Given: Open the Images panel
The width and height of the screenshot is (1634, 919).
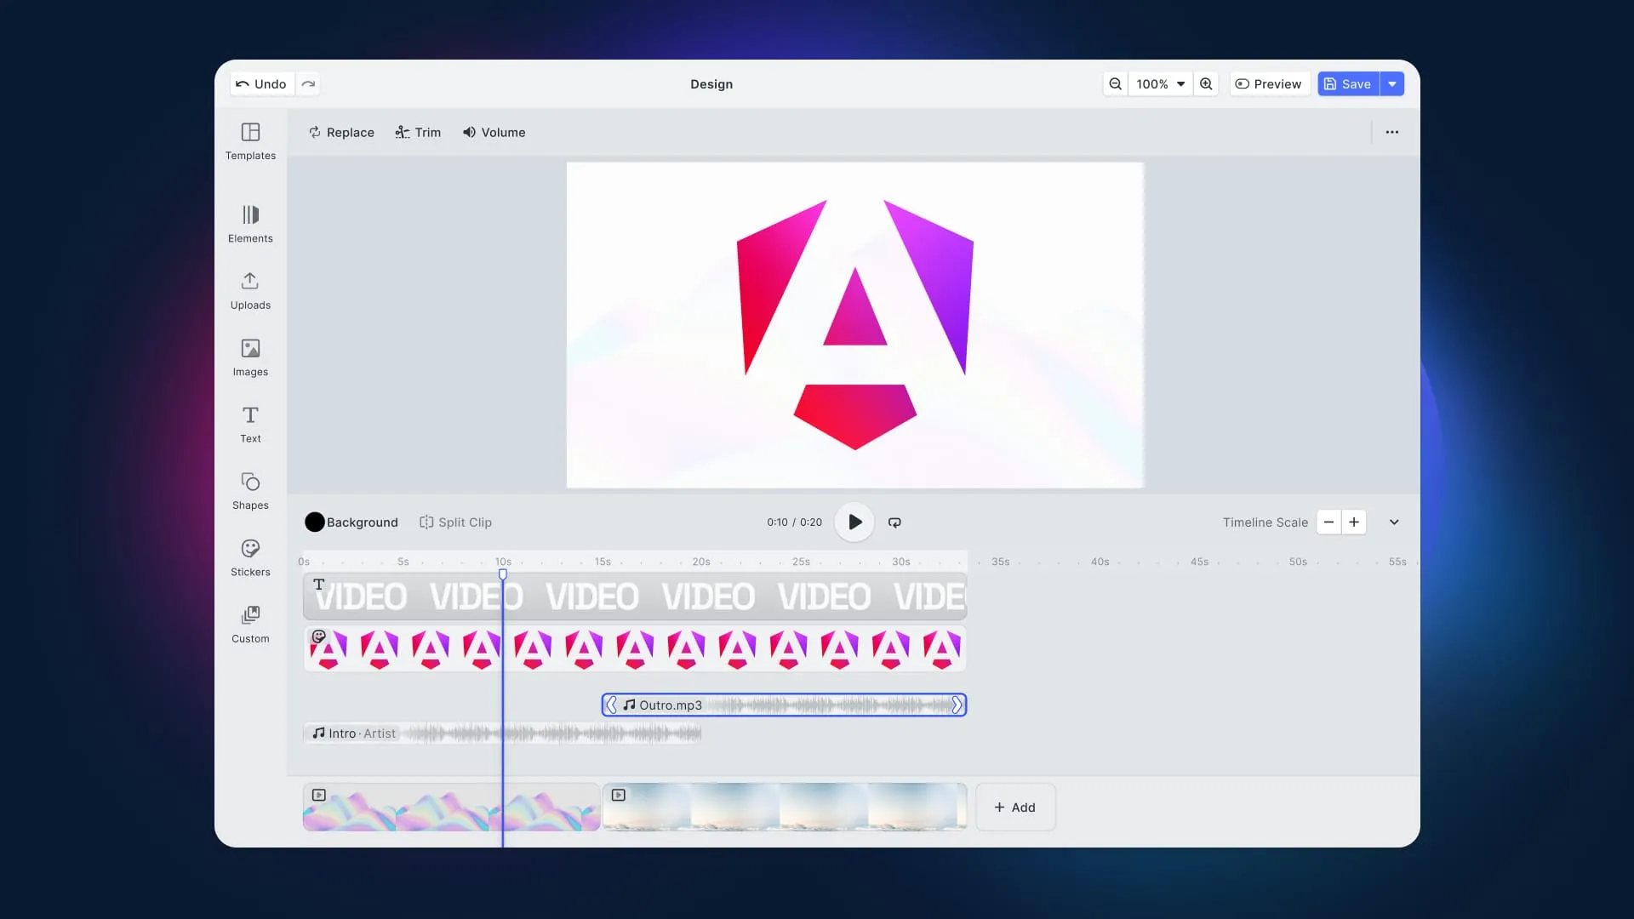Looking at the screenshot, I should [x=250, y=358].
